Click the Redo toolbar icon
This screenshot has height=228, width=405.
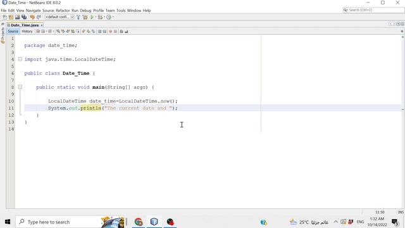click(x=39, y=17)
